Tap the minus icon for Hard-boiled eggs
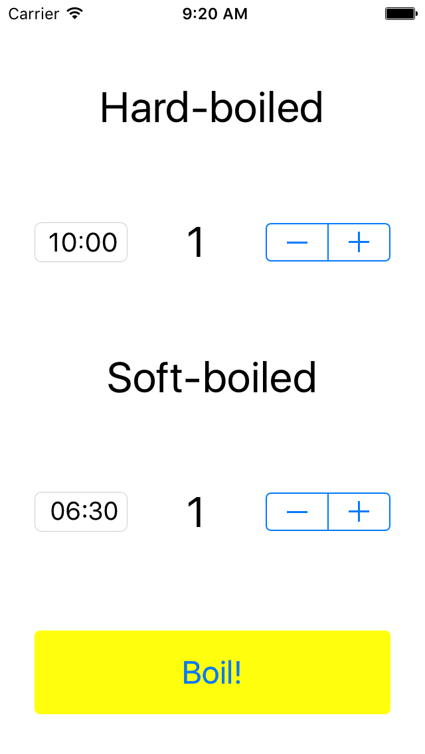Viewport: 425px width, 754px height. click(297, 242)
